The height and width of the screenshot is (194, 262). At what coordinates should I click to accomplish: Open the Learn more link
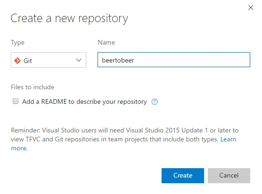pos(228,139)
